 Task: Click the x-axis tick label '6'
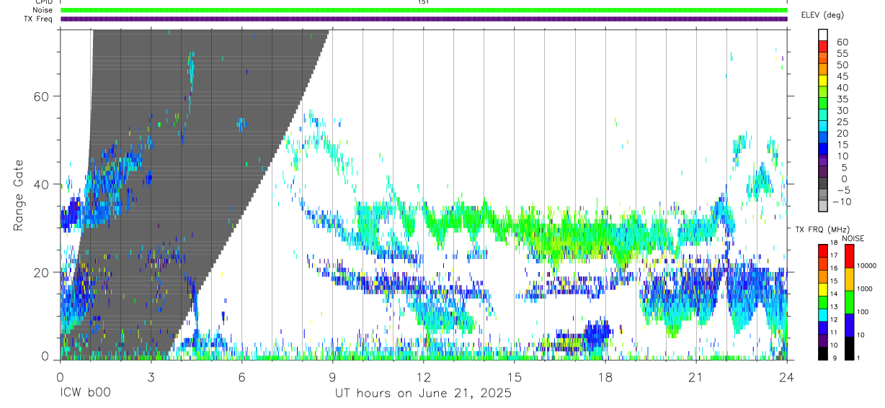(241, 378)
